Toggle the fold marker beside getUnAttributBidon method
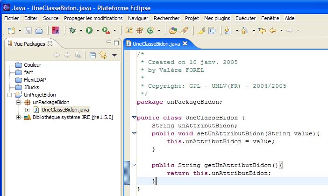 click(134, 165)
